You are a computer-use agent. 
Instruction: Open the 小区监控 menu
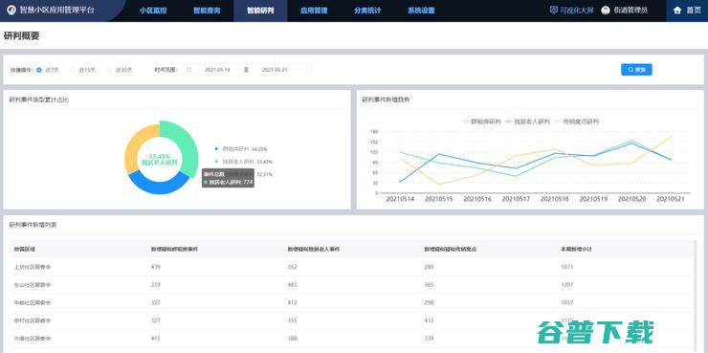click(x=153, y=11)
